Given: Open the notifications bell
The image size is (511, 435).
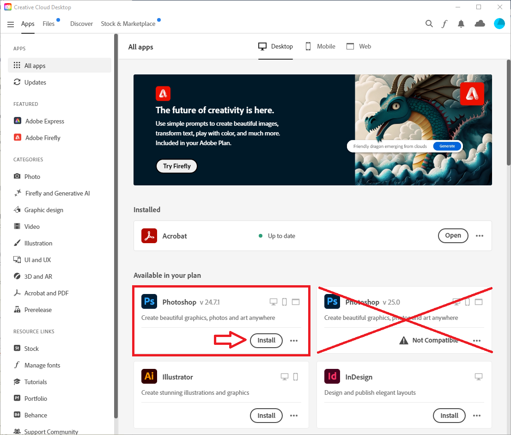Looking at the screenshot, I should pyautogui.click(x=461, y=24).
